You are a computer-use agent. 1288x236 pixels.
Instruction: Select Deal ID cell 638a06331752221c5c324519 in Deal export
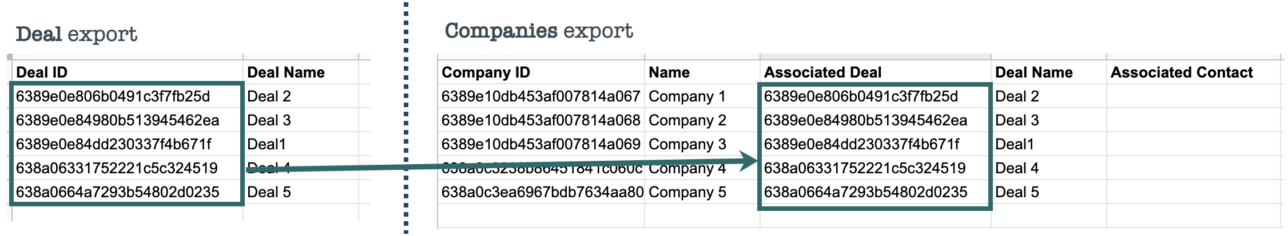click(117, 168)
